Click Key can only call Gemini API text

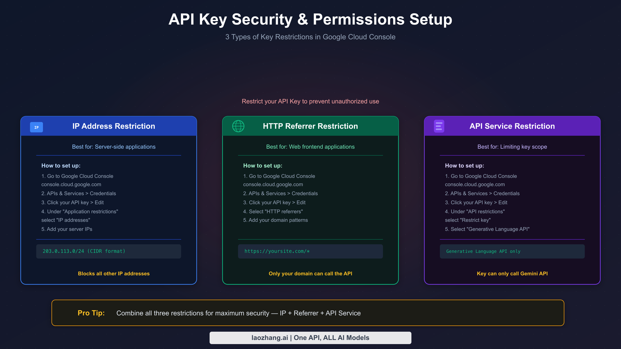[x=512, y=273]
